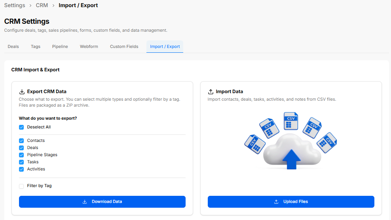391x220 pixels.
Task: Click the Filter by Tag label
Action: 40,186
